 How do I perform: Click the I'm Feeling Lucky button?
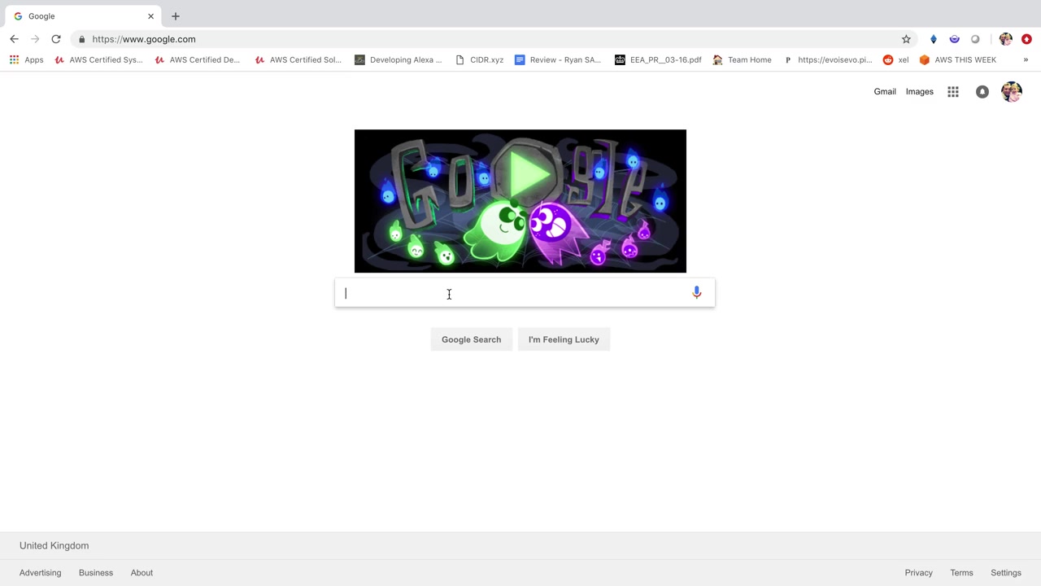point(564,339)
